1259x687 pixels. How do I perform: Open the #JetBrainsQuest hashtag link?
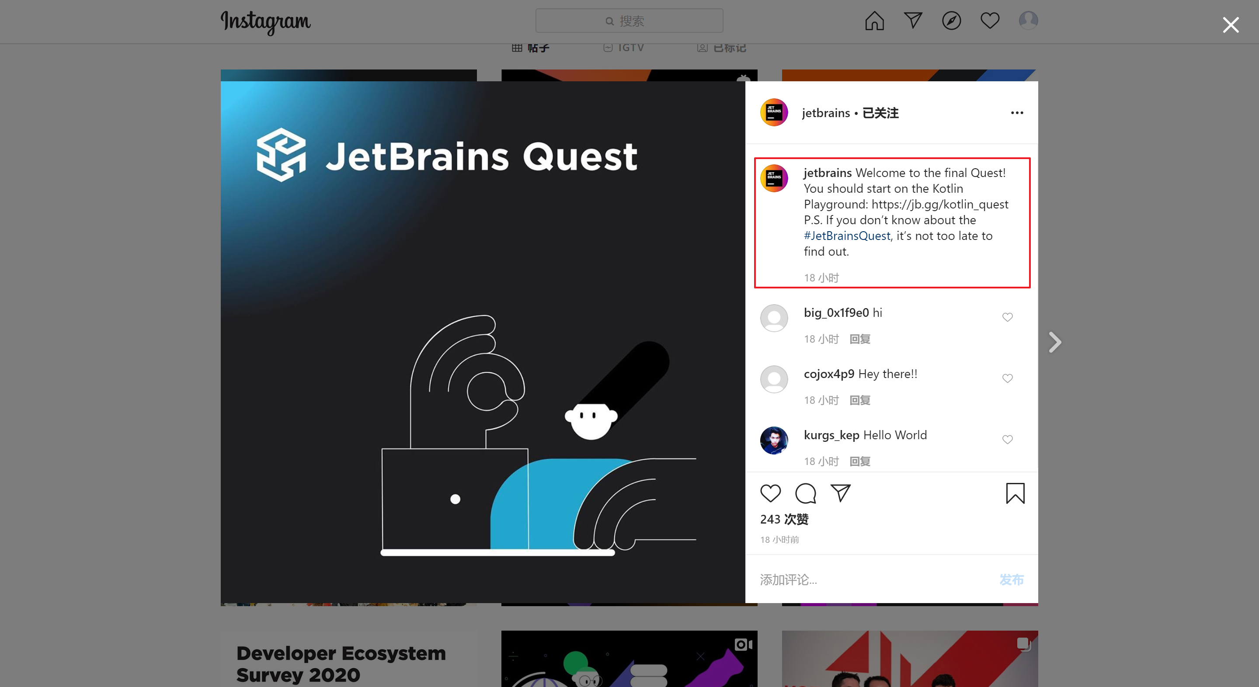847,236
